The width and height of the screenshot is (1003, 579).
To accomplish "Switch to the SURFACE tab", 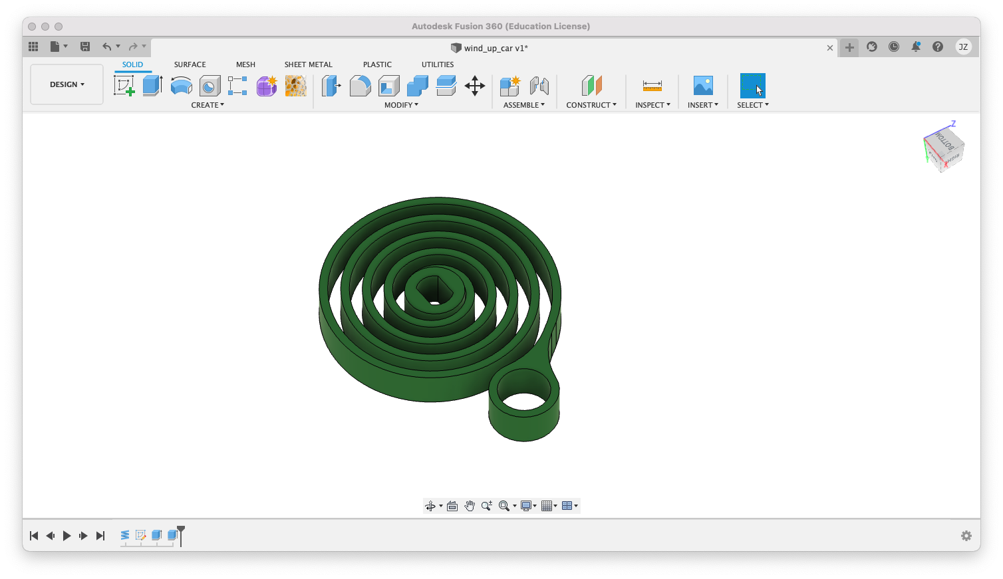I will (190, 64).
